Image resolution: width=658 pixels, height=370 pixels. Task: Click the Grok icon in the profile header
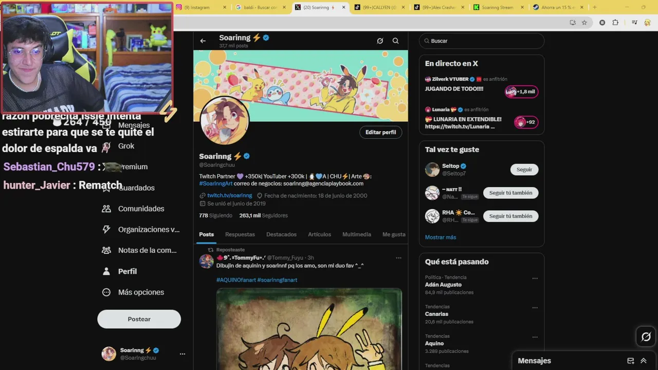pyautogui.click(x=380, y=41)
